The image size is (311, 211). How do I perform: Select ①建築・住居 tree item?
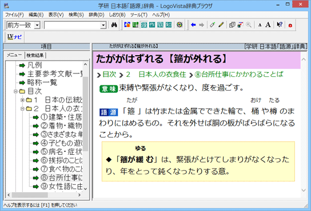point(61,117)
